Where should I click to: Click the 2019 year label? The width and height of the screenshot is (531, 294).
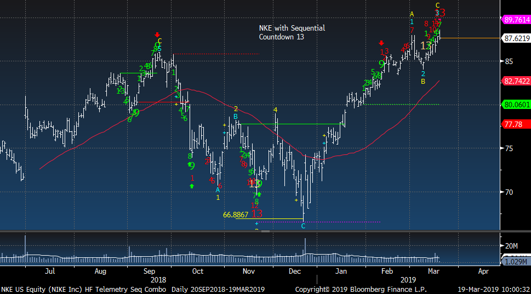tap(408, 280)
